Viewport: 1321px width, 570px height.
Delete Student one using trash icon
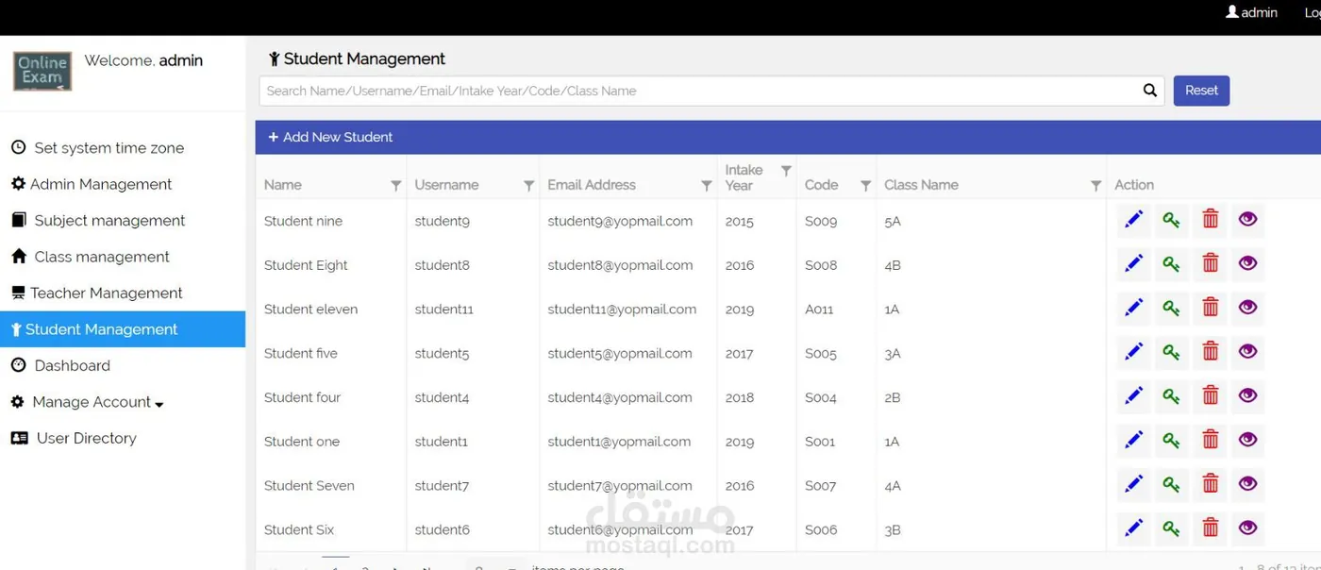tap(1211, 440)
